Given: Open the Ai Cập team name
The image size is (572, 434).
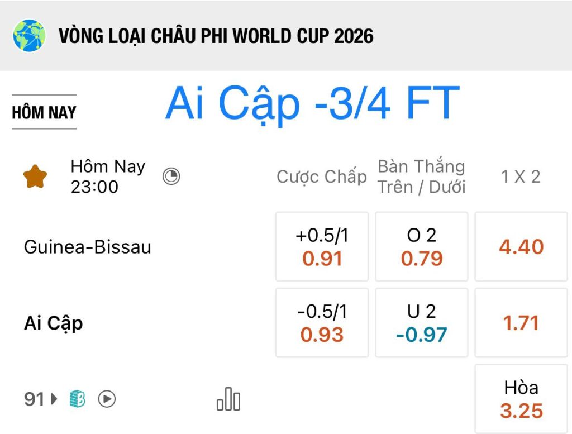Looking at the screenshot, I should pos(53,323).
